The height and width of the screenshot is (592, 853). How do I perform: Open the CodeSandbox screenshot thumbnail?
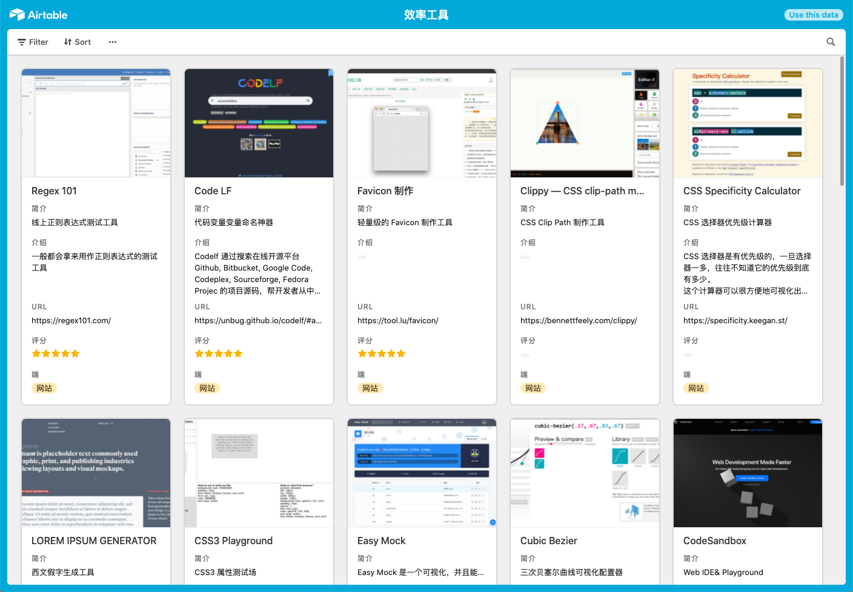point(748,473)
